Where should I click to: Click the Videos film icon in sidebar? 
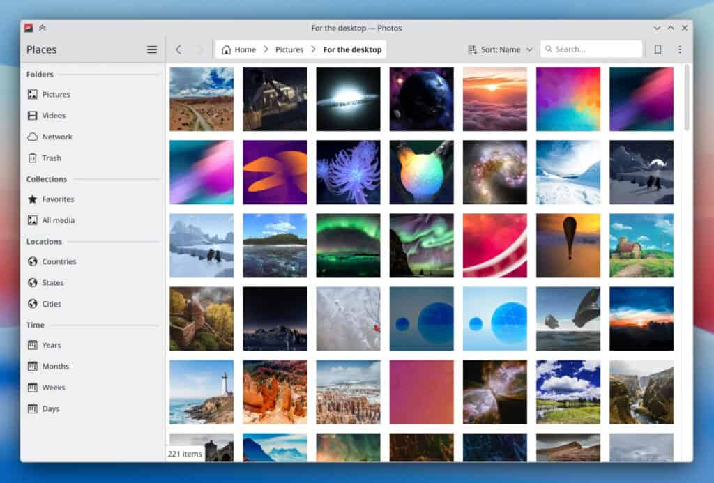point(32,116)
